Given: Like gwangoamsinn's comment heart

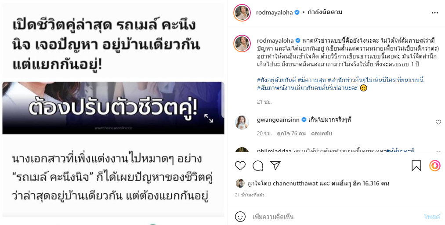Looking at the screenshot, I should pyautogui.click(x=438, y=122).
